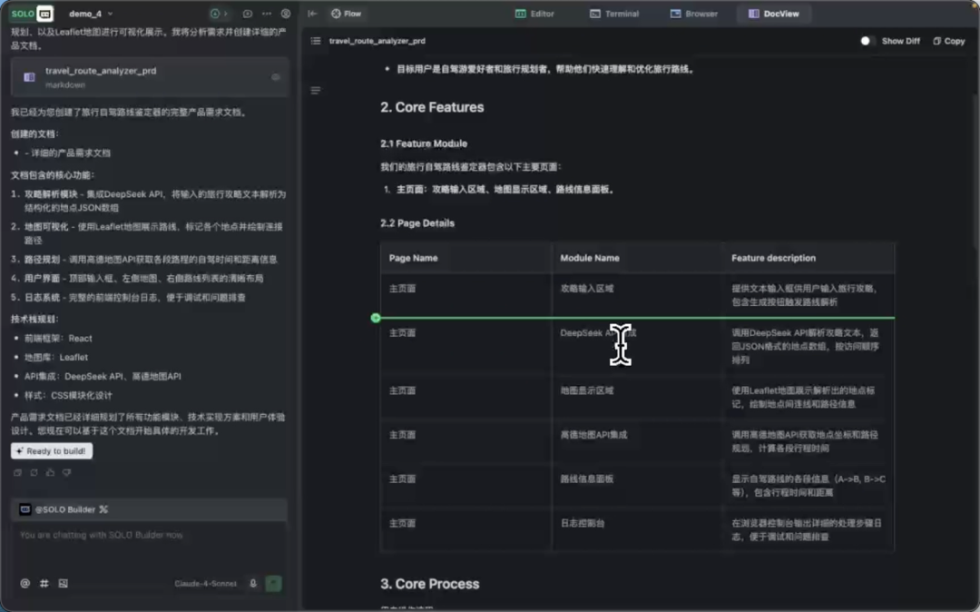Switch to the Editor tab
Image resolution: width=980 pixels, height=612 pixels.
tap(534, 14)
